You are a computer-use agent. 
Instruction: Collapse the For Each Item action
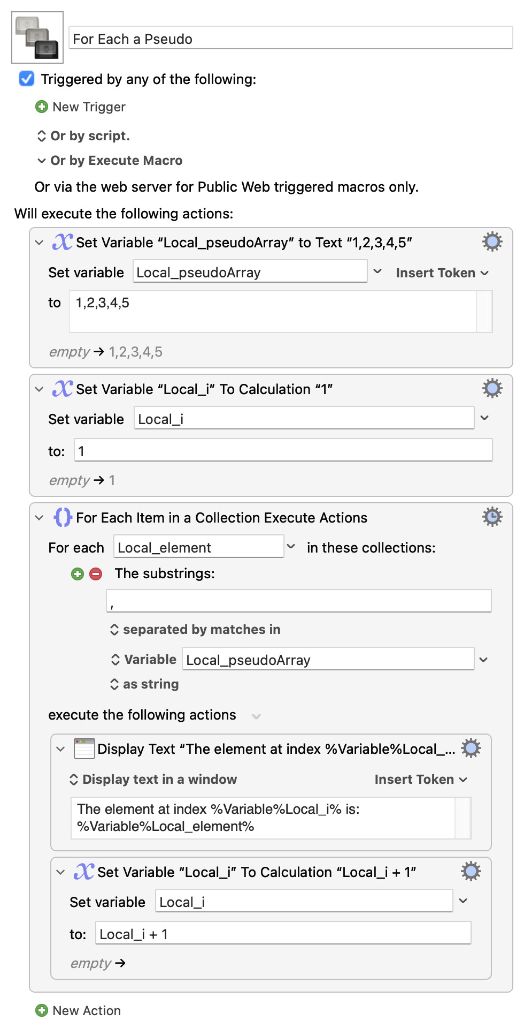point(39,518)
